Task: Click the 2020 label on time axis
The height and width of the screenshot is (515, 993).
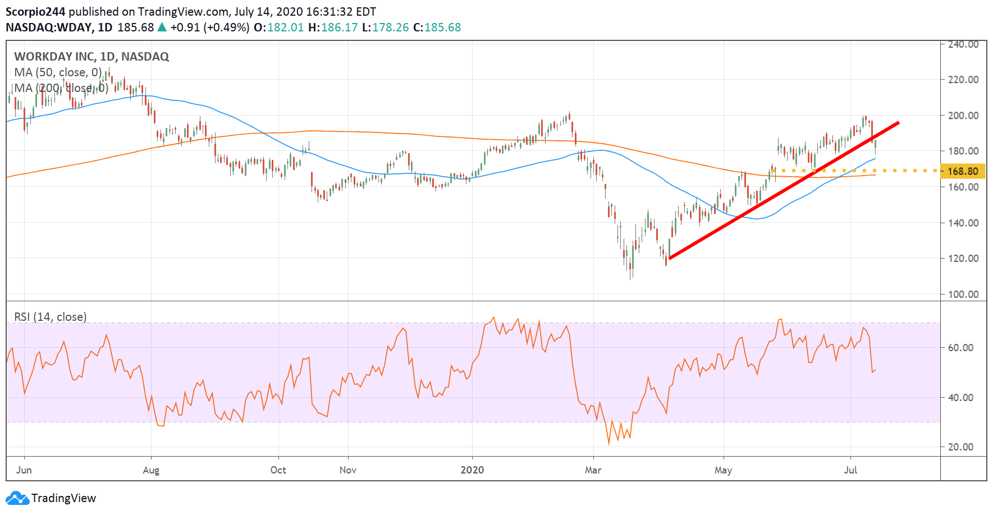Action: click(472, 470)
